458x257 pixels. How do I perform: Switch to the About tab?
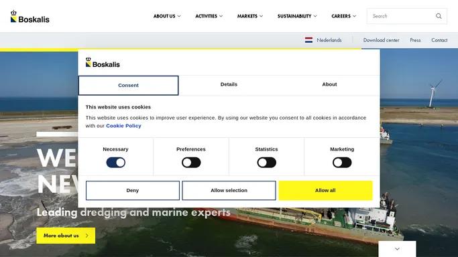click(x=329, y=84)
